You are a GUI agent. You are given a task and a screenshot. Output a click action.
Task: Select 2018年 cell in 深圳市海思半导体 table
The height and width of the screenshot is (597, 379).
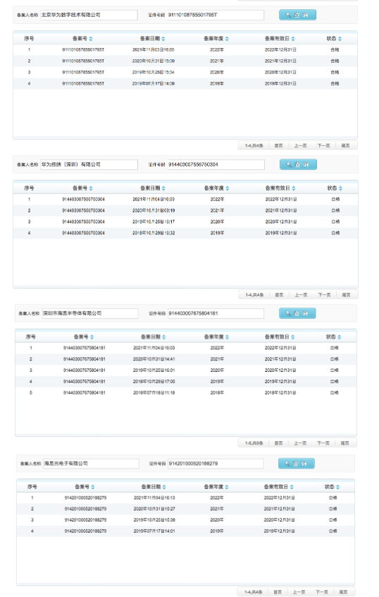coord(217,392)
